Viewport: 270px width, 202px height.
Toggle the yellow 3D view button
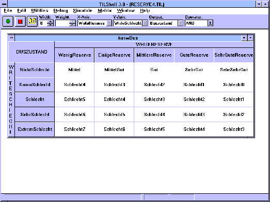(32, 21)
